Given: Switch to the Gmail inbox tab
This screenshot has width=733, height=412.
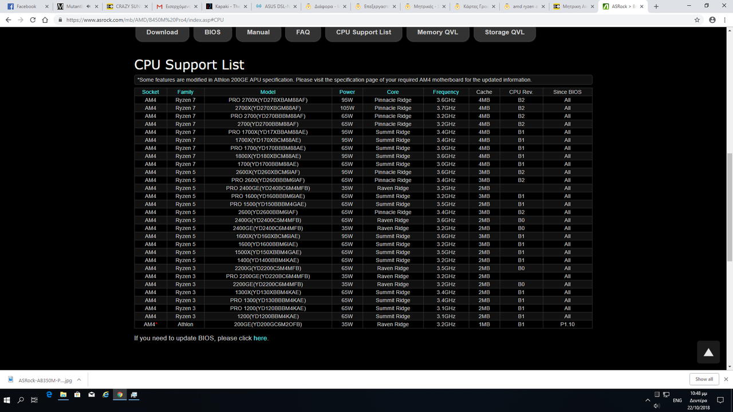Looking at the screenshot, I should (176, 6).
